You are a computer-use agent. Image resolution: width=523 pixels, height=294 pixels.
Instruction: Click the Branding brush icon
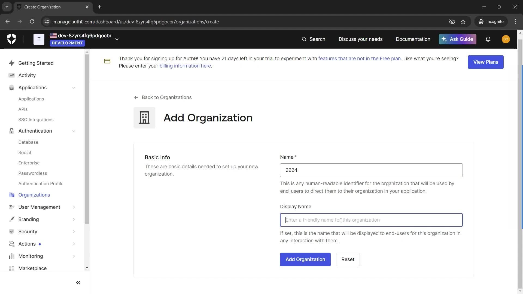tap(11, 219)
